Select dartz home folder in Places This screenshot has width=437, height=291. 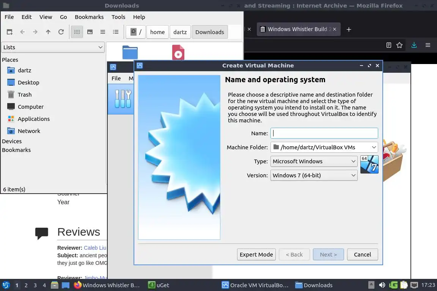[x=24, y=70]
